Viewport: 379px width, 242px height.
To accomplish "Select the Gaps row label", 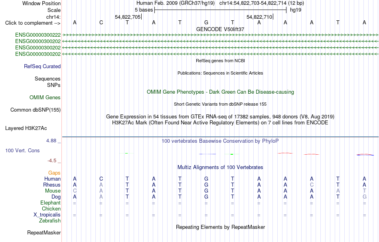I will pyautogui.click(x=54, y=173).
